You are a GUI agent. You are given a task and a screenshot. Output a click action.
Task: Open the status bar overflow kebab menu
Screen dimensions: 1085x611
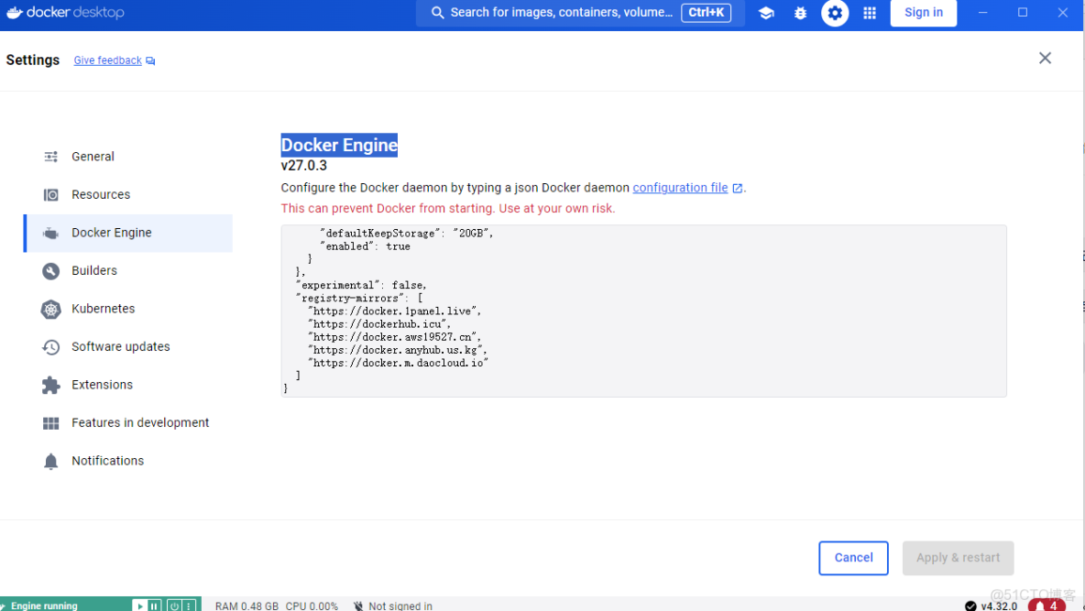tap(187, 605)
